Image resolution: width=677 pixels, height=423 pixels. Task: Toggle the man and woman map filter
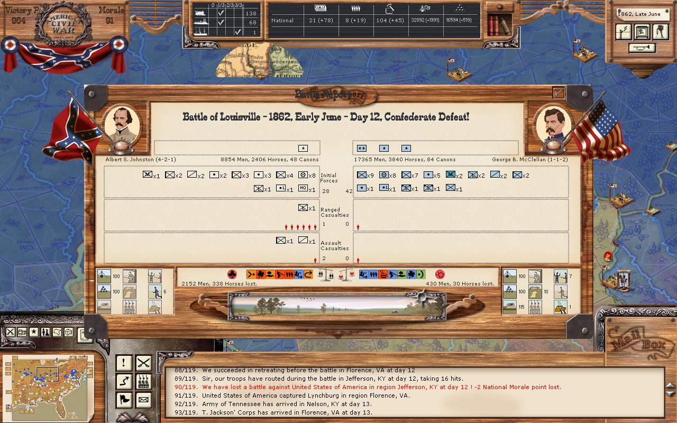pyautogui.click(x=45, y=332)
